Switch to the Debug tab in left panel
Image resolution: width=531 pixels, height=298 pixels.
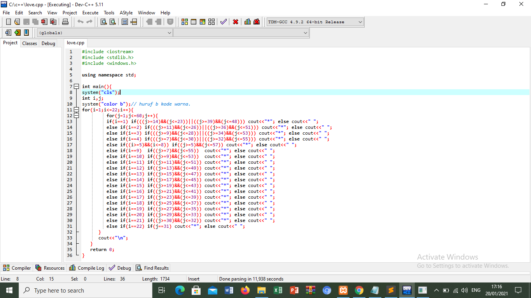(x=48, y=43)
